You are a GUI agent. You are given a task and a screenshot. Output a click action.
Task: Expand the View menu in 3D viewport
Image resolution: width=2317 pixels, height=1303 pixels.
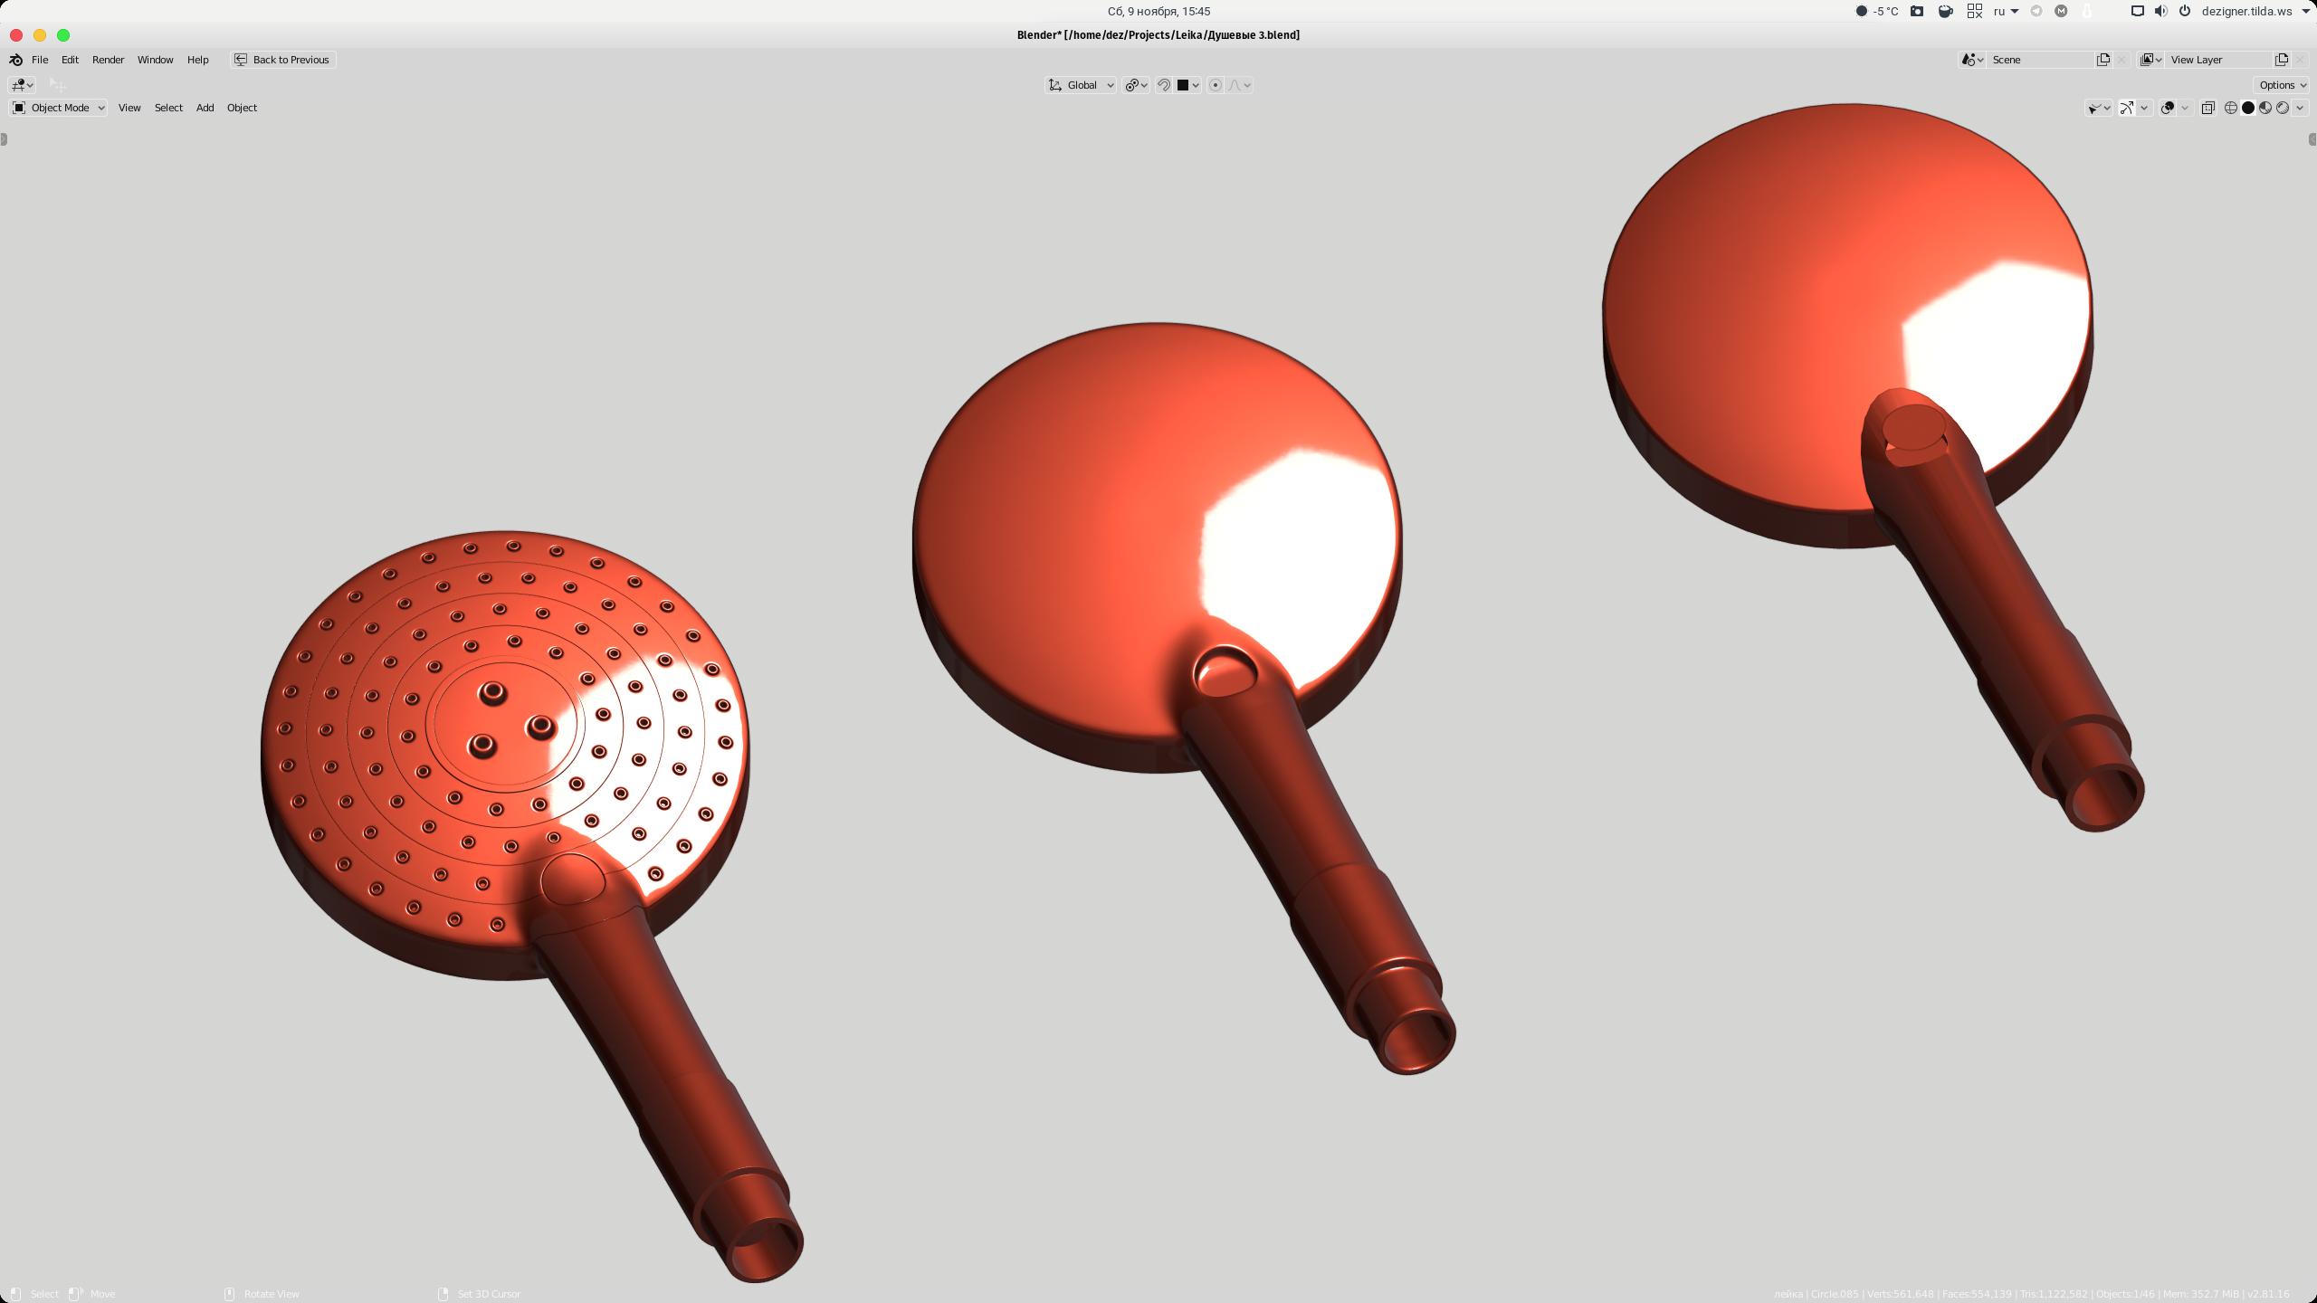(129, 107)
